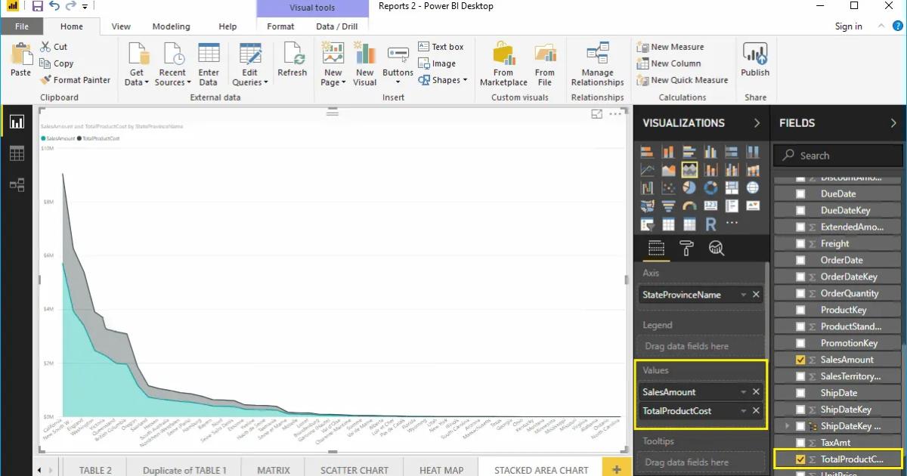This screenshot has width=907, height=476.
Task: Select the Treemap visualization
Action: (x=731, y=187)
